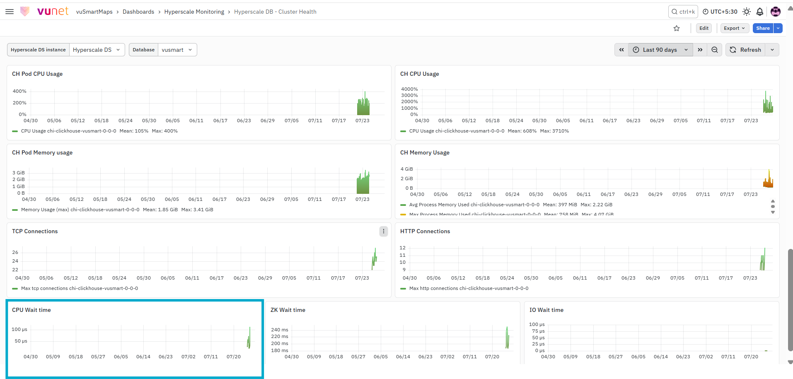Open the hamburger navigation menu
This screenshot has width=793, height=379.
(10, 12)
